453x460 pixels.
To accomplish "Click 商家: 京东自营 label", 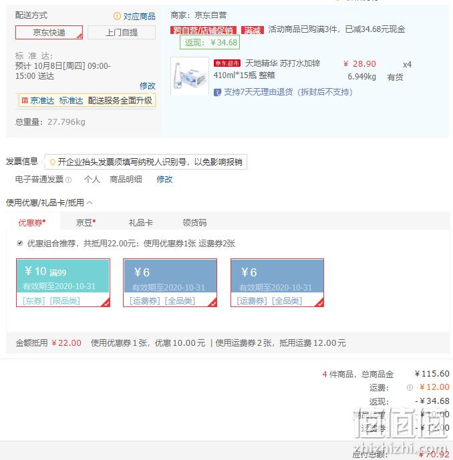I will (198, 15).
